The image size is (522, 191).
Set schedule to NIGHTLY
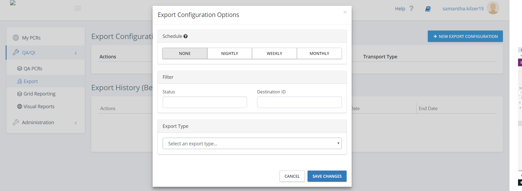tap(230, 53)
